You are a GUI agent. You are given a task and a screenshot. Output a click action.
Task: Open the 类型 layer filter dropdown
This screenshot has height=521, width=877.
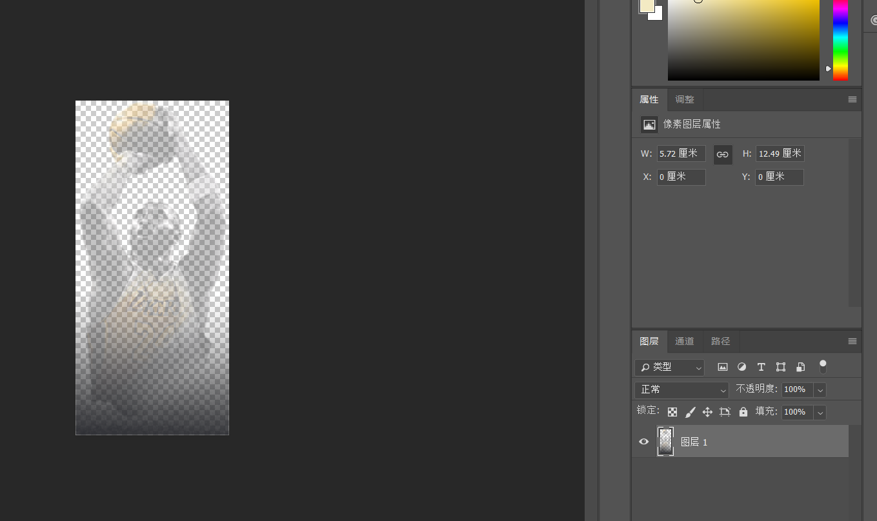[x=669, y=367]
